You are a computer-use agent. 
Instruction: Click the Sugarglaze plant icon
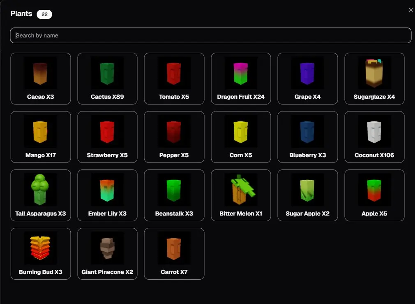coord(374,73)
